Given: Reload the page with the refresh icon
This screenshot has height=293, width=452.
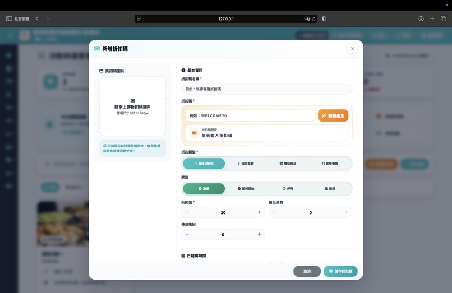Looking at the screenshot, I should click(x=314, y=18).
